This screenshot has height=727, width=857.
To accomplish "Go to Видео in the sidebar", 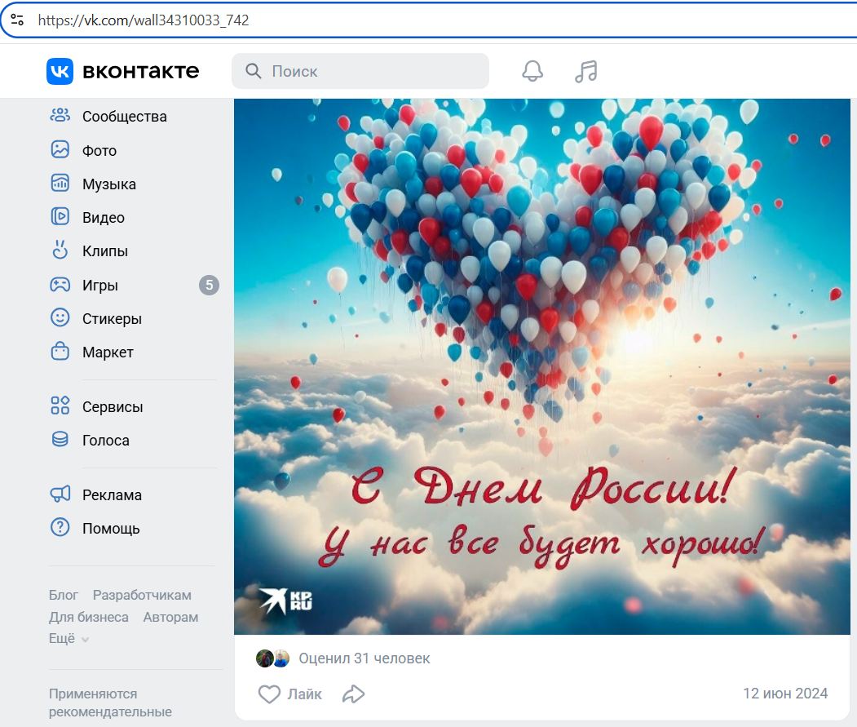I will pyautogui.click(x=103, y=218).
